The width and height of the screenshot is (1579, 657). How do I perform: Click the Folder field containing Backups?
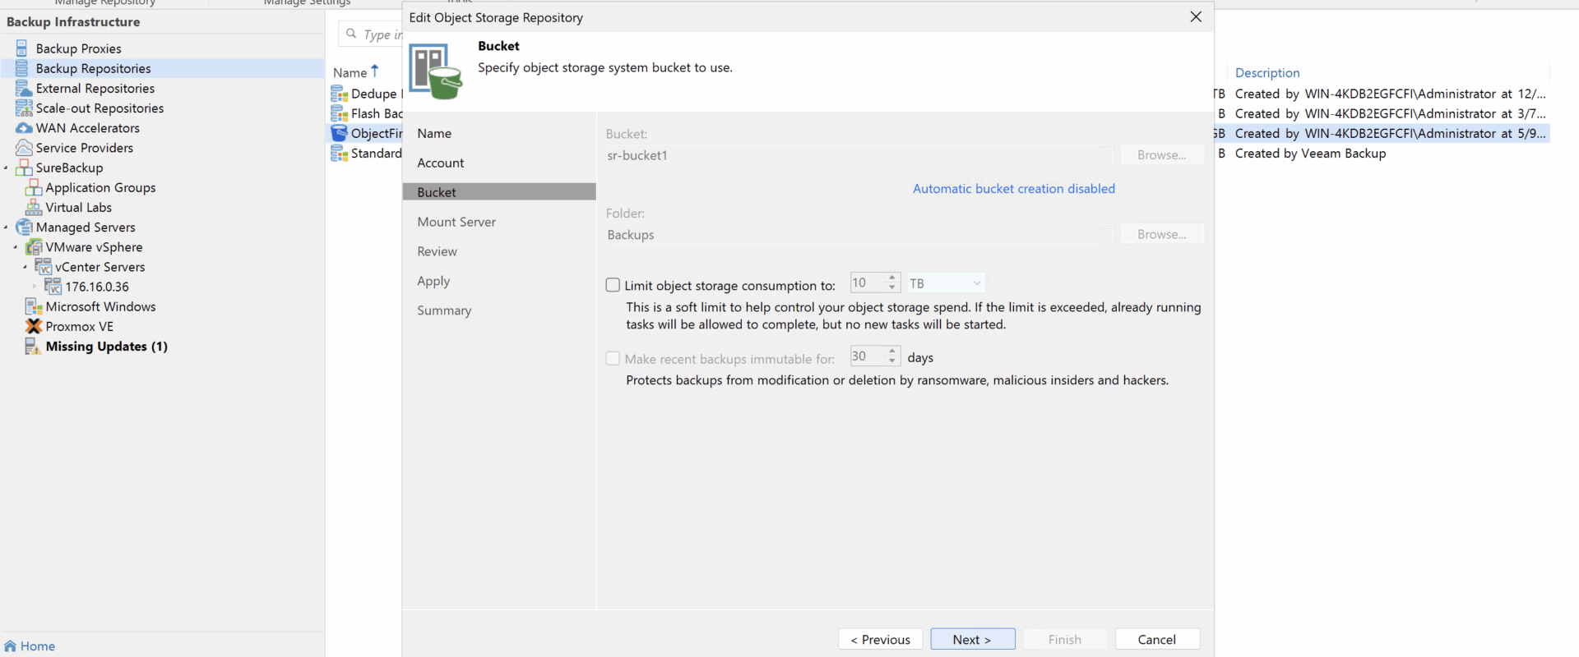[x=859, y=235]
